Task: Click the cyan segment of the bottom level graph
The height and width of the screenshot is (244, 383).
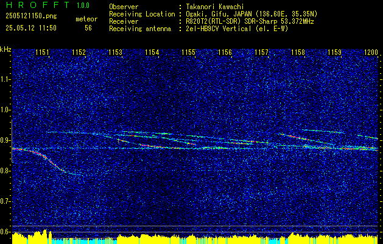Action: [85, 242]
